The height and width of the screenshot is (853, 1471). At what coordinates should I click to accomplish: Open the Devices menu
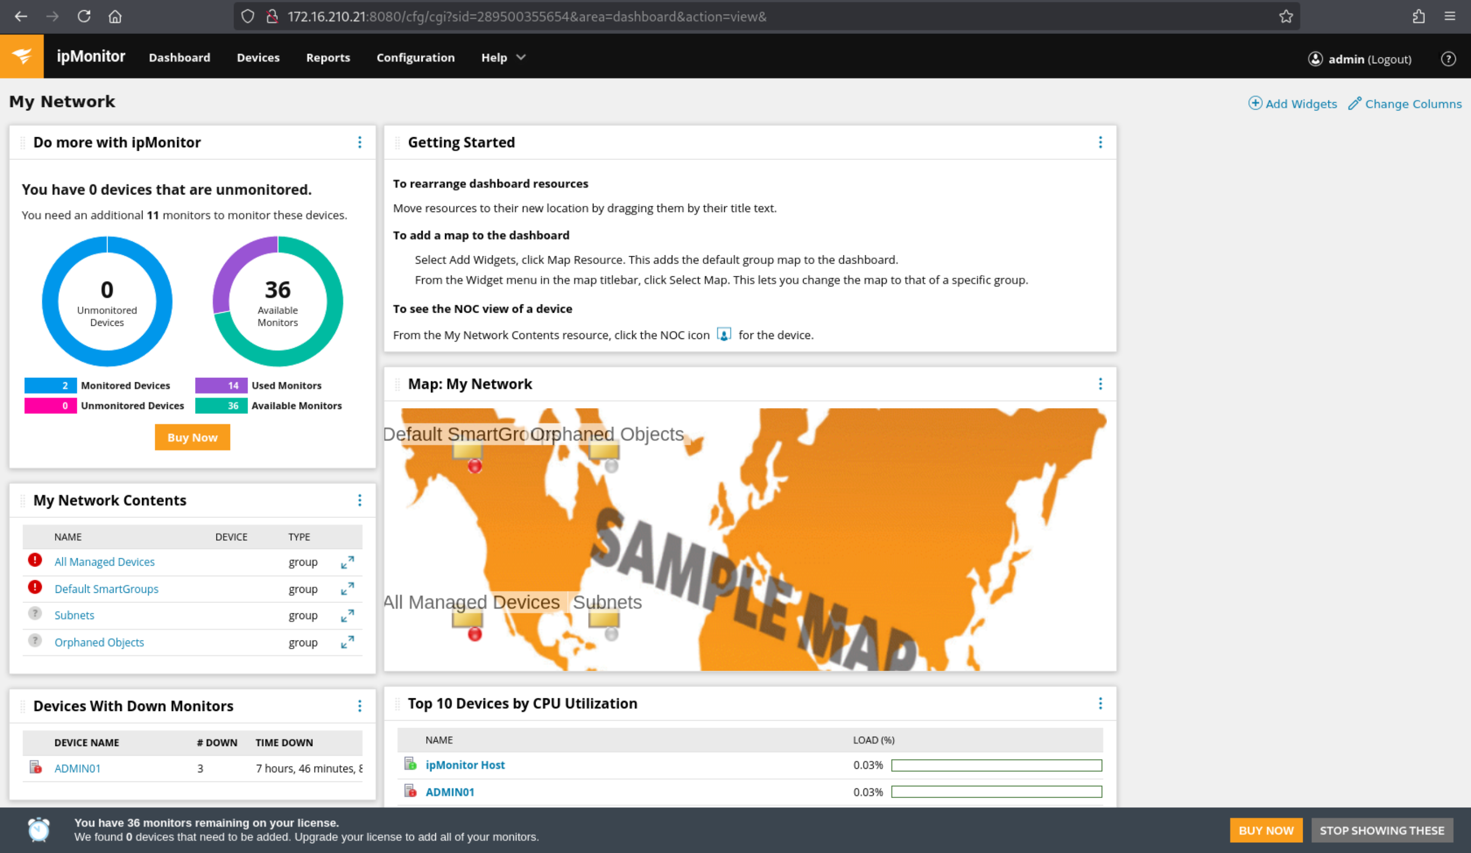tap(258, 57)
